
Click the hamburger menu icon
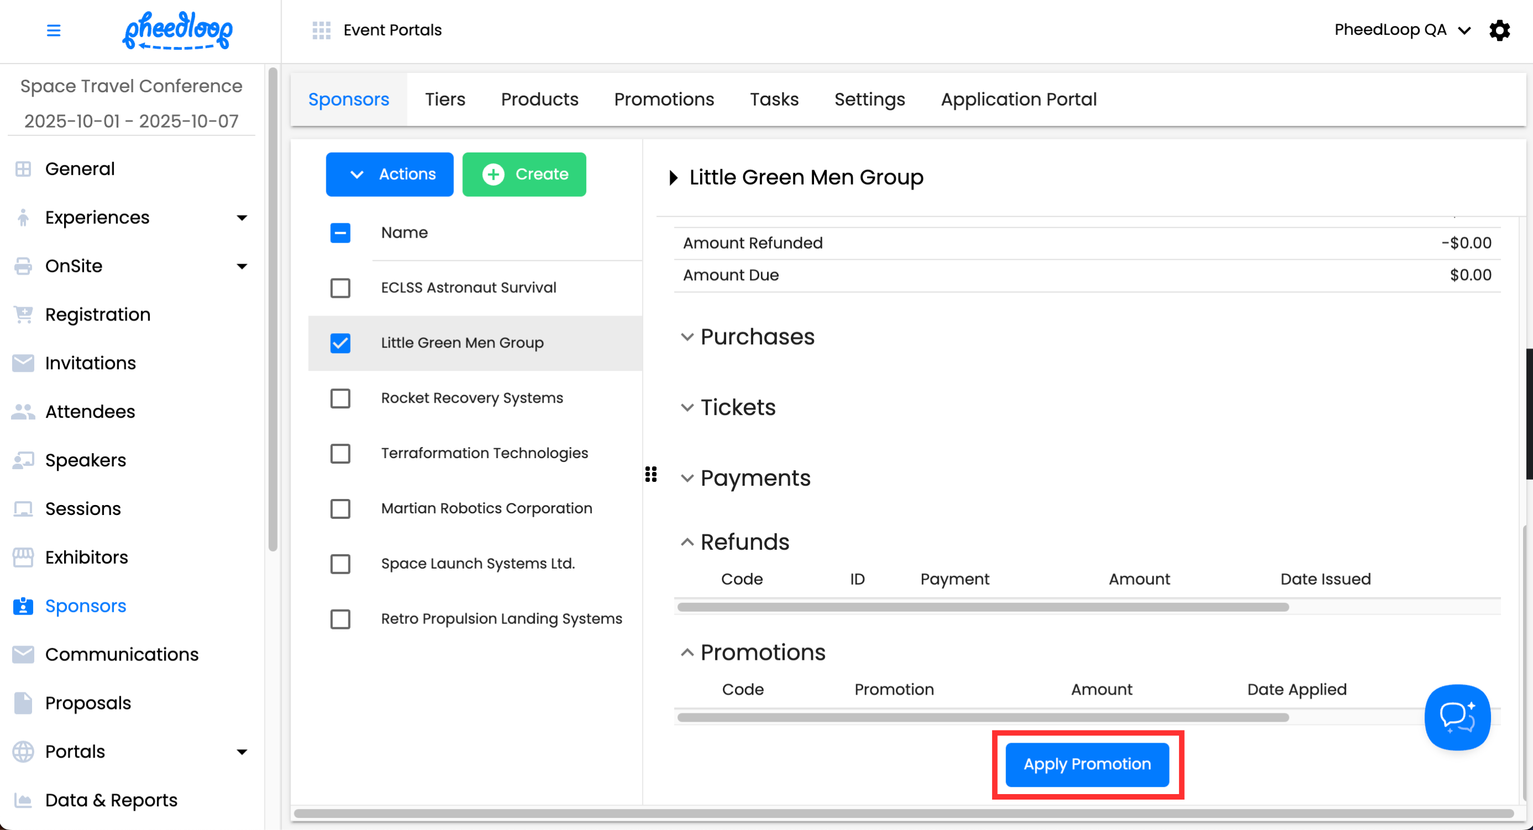point(54,30)
